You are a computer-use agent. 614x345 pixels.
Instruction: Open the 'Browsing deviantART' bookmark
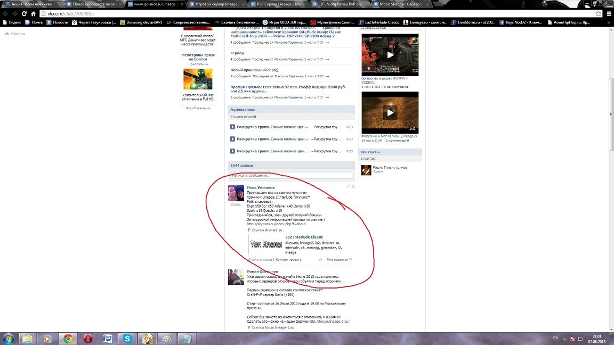pyautogui.click(x=141, y=22)
